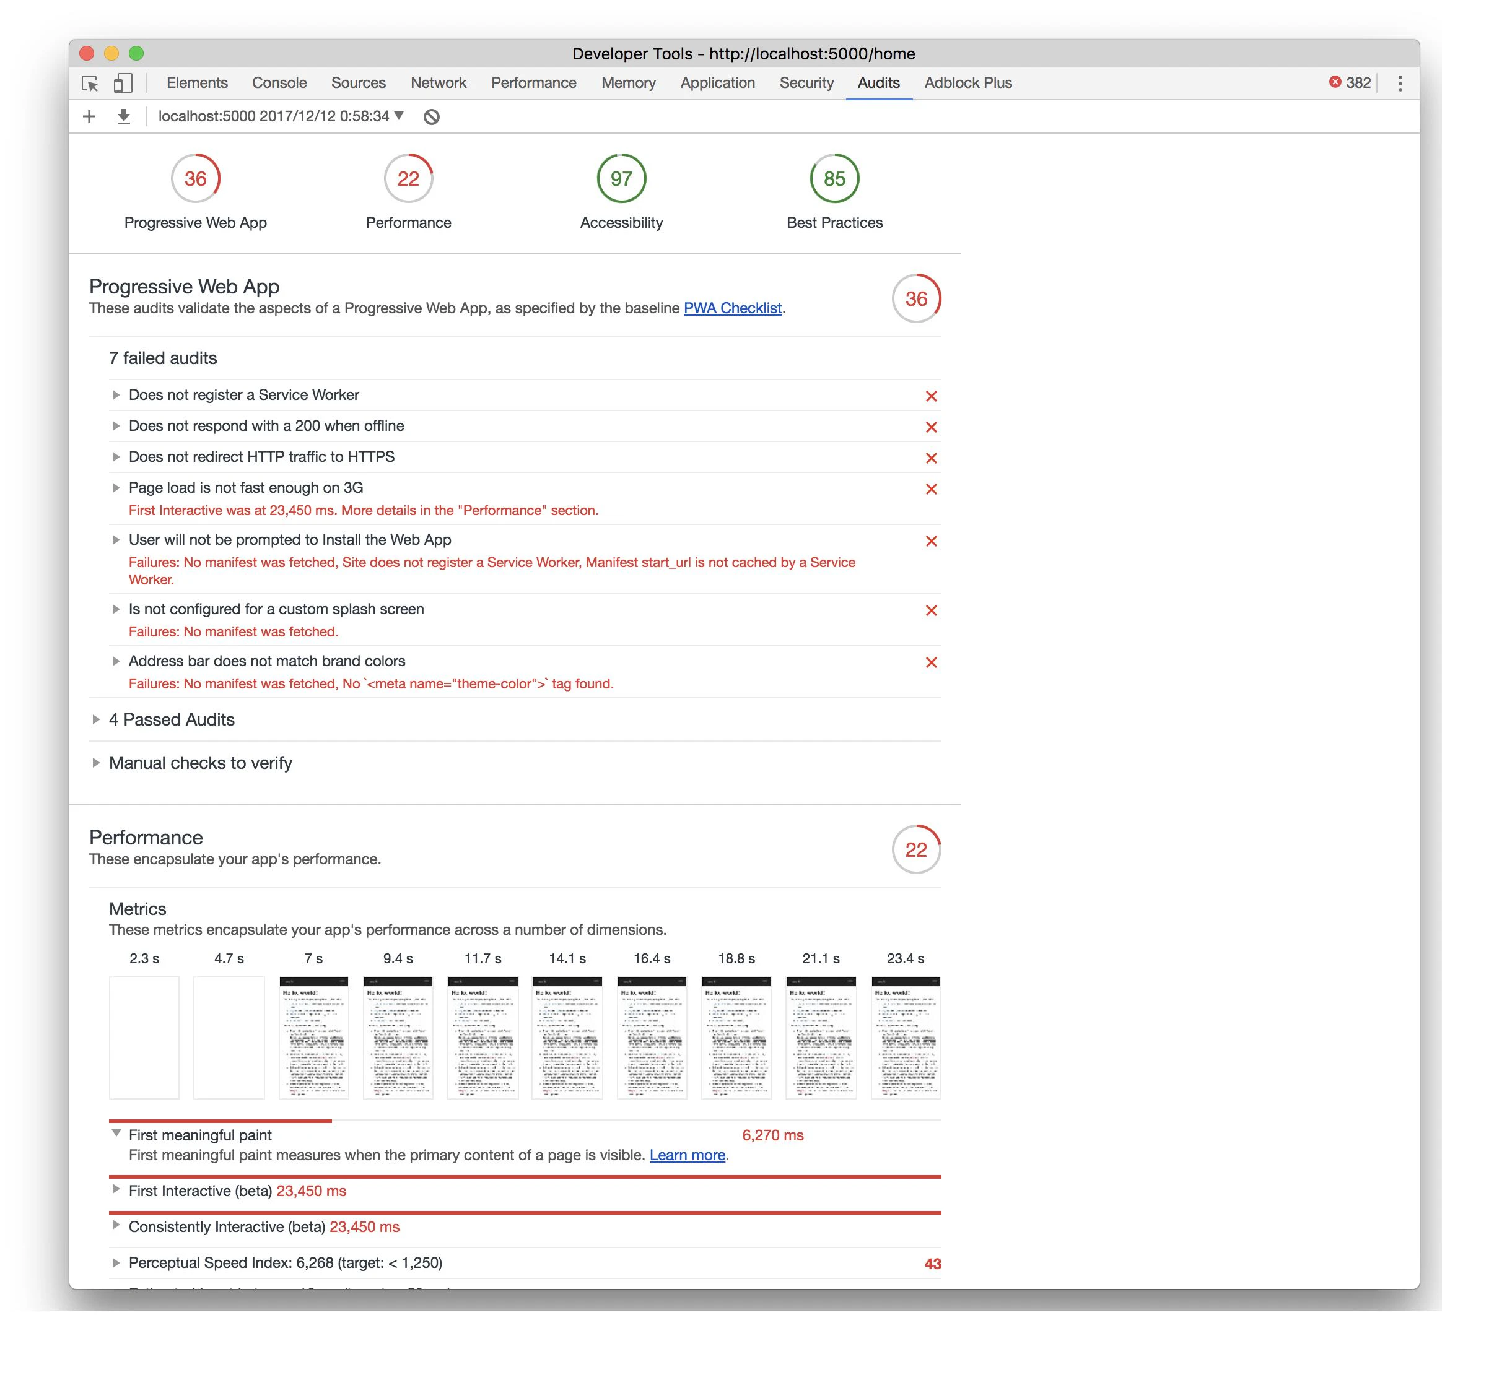Jump to the Progressive Web App score gauge 36
1489x1388 pixels.
click(x=196, y=178)
